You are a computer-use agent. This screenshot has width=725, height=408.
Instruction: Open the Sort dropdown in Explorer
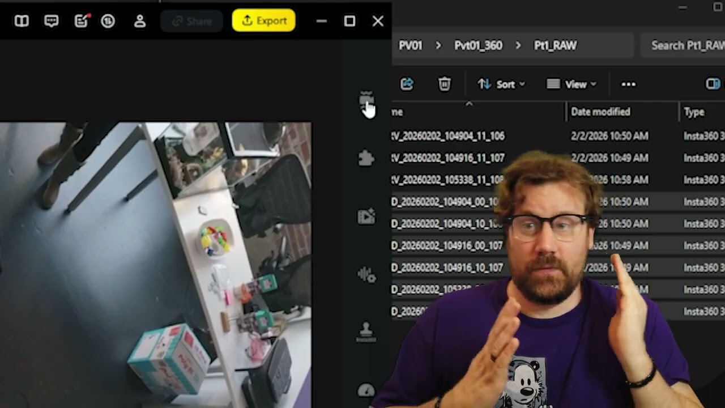pos(501,84)
